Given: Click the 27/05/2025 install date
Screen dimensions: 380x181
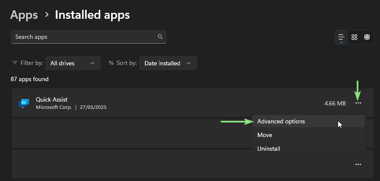Looking at the screenshot, I should click(93, 107).
